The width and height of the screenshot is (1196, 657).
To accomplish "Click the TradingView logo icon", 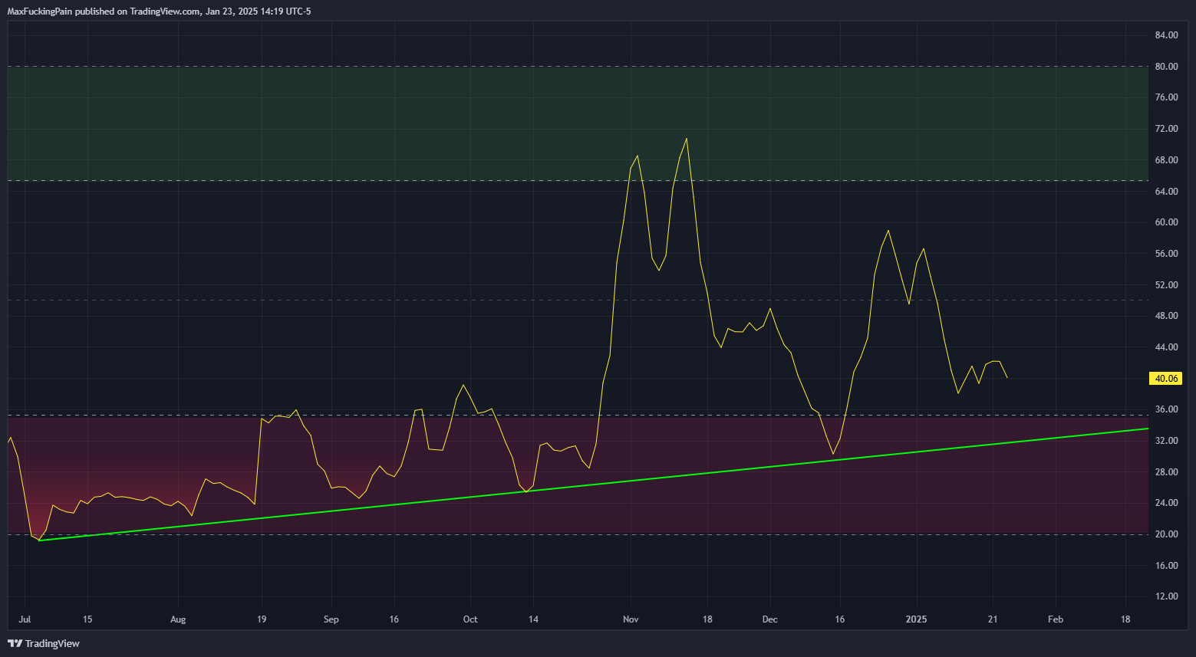I will point(15,643).
